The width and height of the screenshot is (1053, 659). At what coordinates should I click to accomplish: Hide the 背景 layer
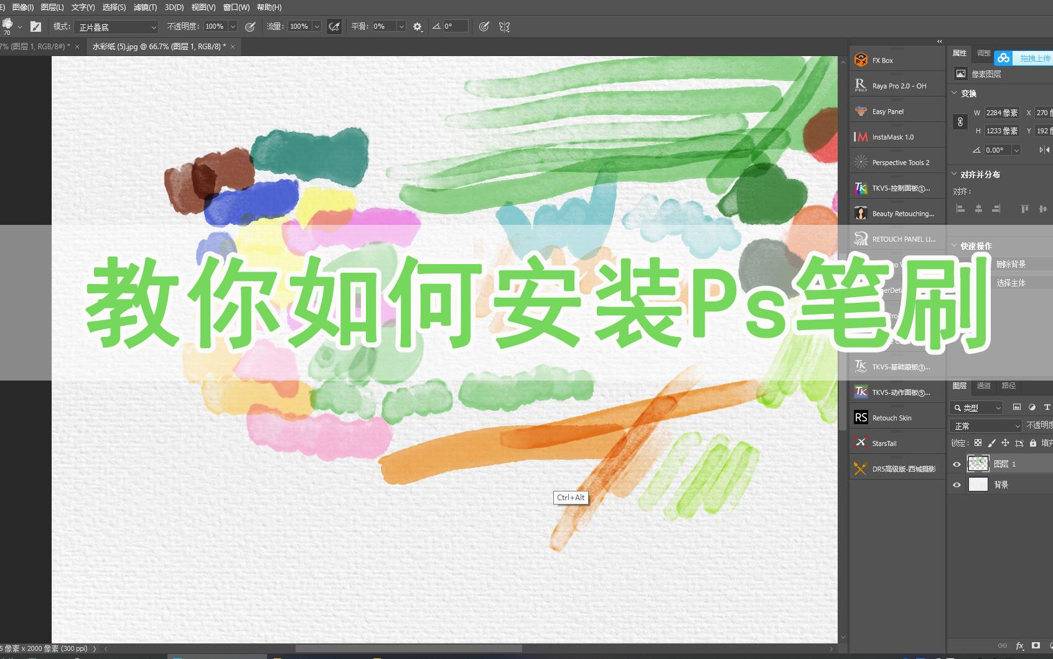(x=957, y=484)
